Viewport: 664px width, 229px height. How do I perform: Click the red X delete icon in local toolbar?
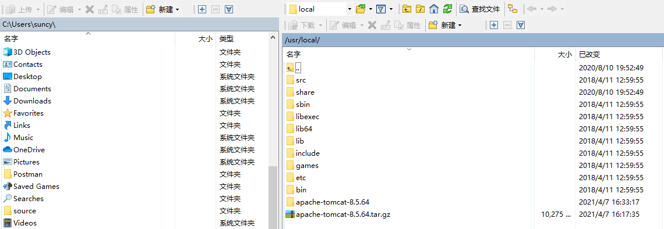(x=89, y=9)
